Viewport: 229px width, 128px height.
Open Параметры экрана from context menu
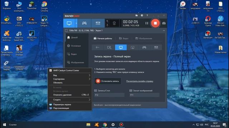click(x=70, y=105)
